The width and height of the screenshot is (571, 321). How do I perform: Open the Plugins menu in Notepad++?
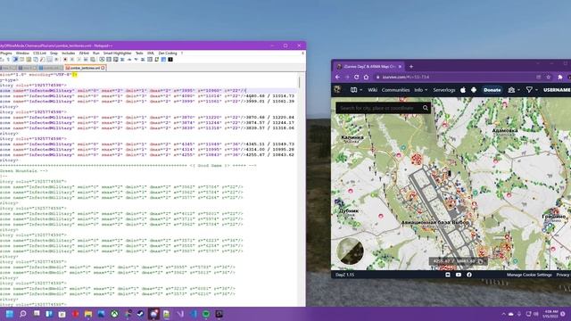[6, 53]
